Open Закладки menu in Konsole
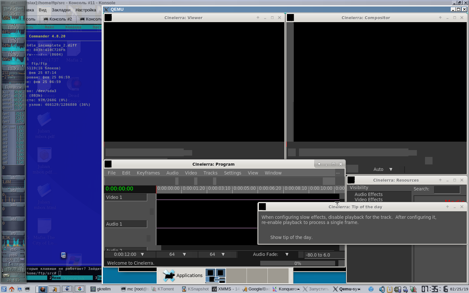This screenshot has width=469, height=293. [61, 10]
